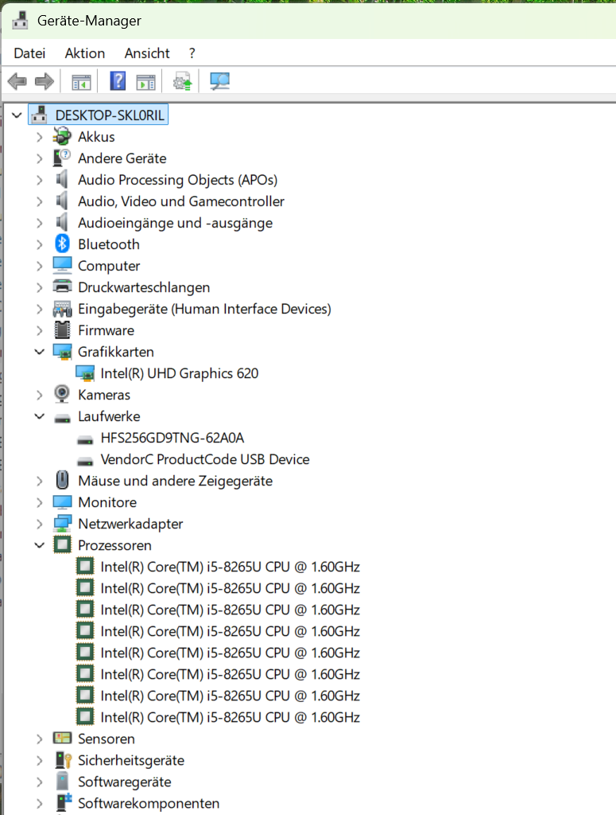Click the Akkus battery icon

click(62, 137)
